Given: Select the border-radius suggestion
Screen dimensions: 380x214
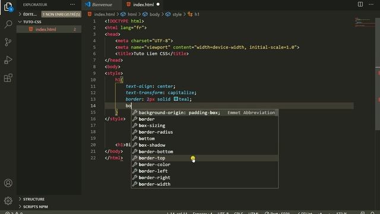Looking at the screenshot, I should click(x=205, y=132).
